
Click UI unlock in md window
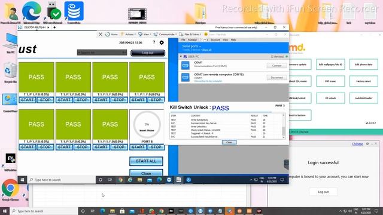click(x=330, y=98)
